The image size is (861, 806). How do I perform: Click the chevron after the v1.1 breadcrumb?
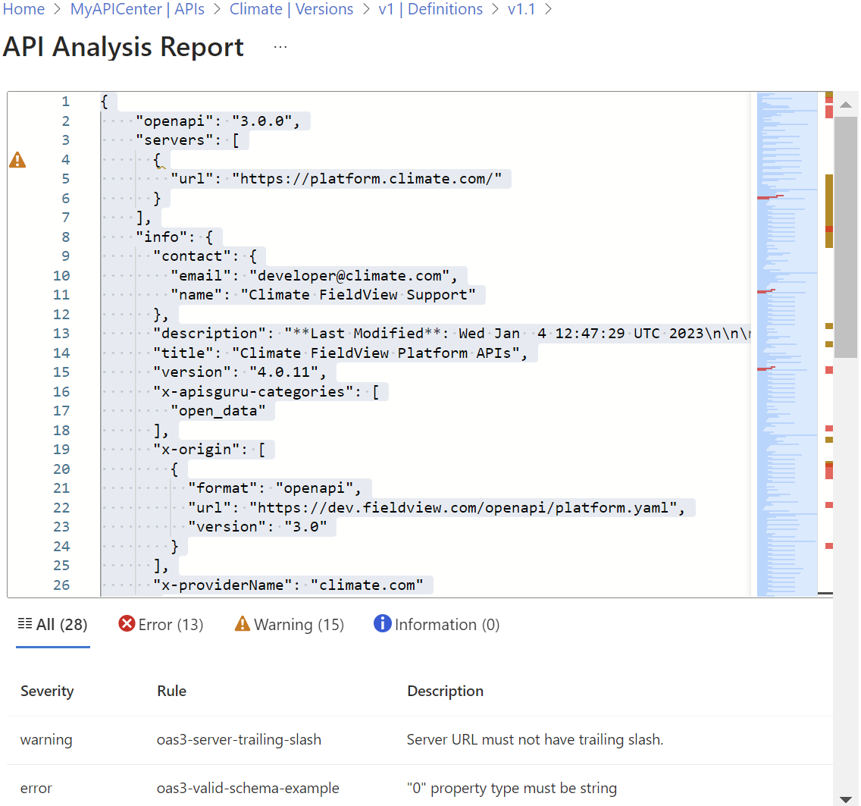(x=547, y=10)
